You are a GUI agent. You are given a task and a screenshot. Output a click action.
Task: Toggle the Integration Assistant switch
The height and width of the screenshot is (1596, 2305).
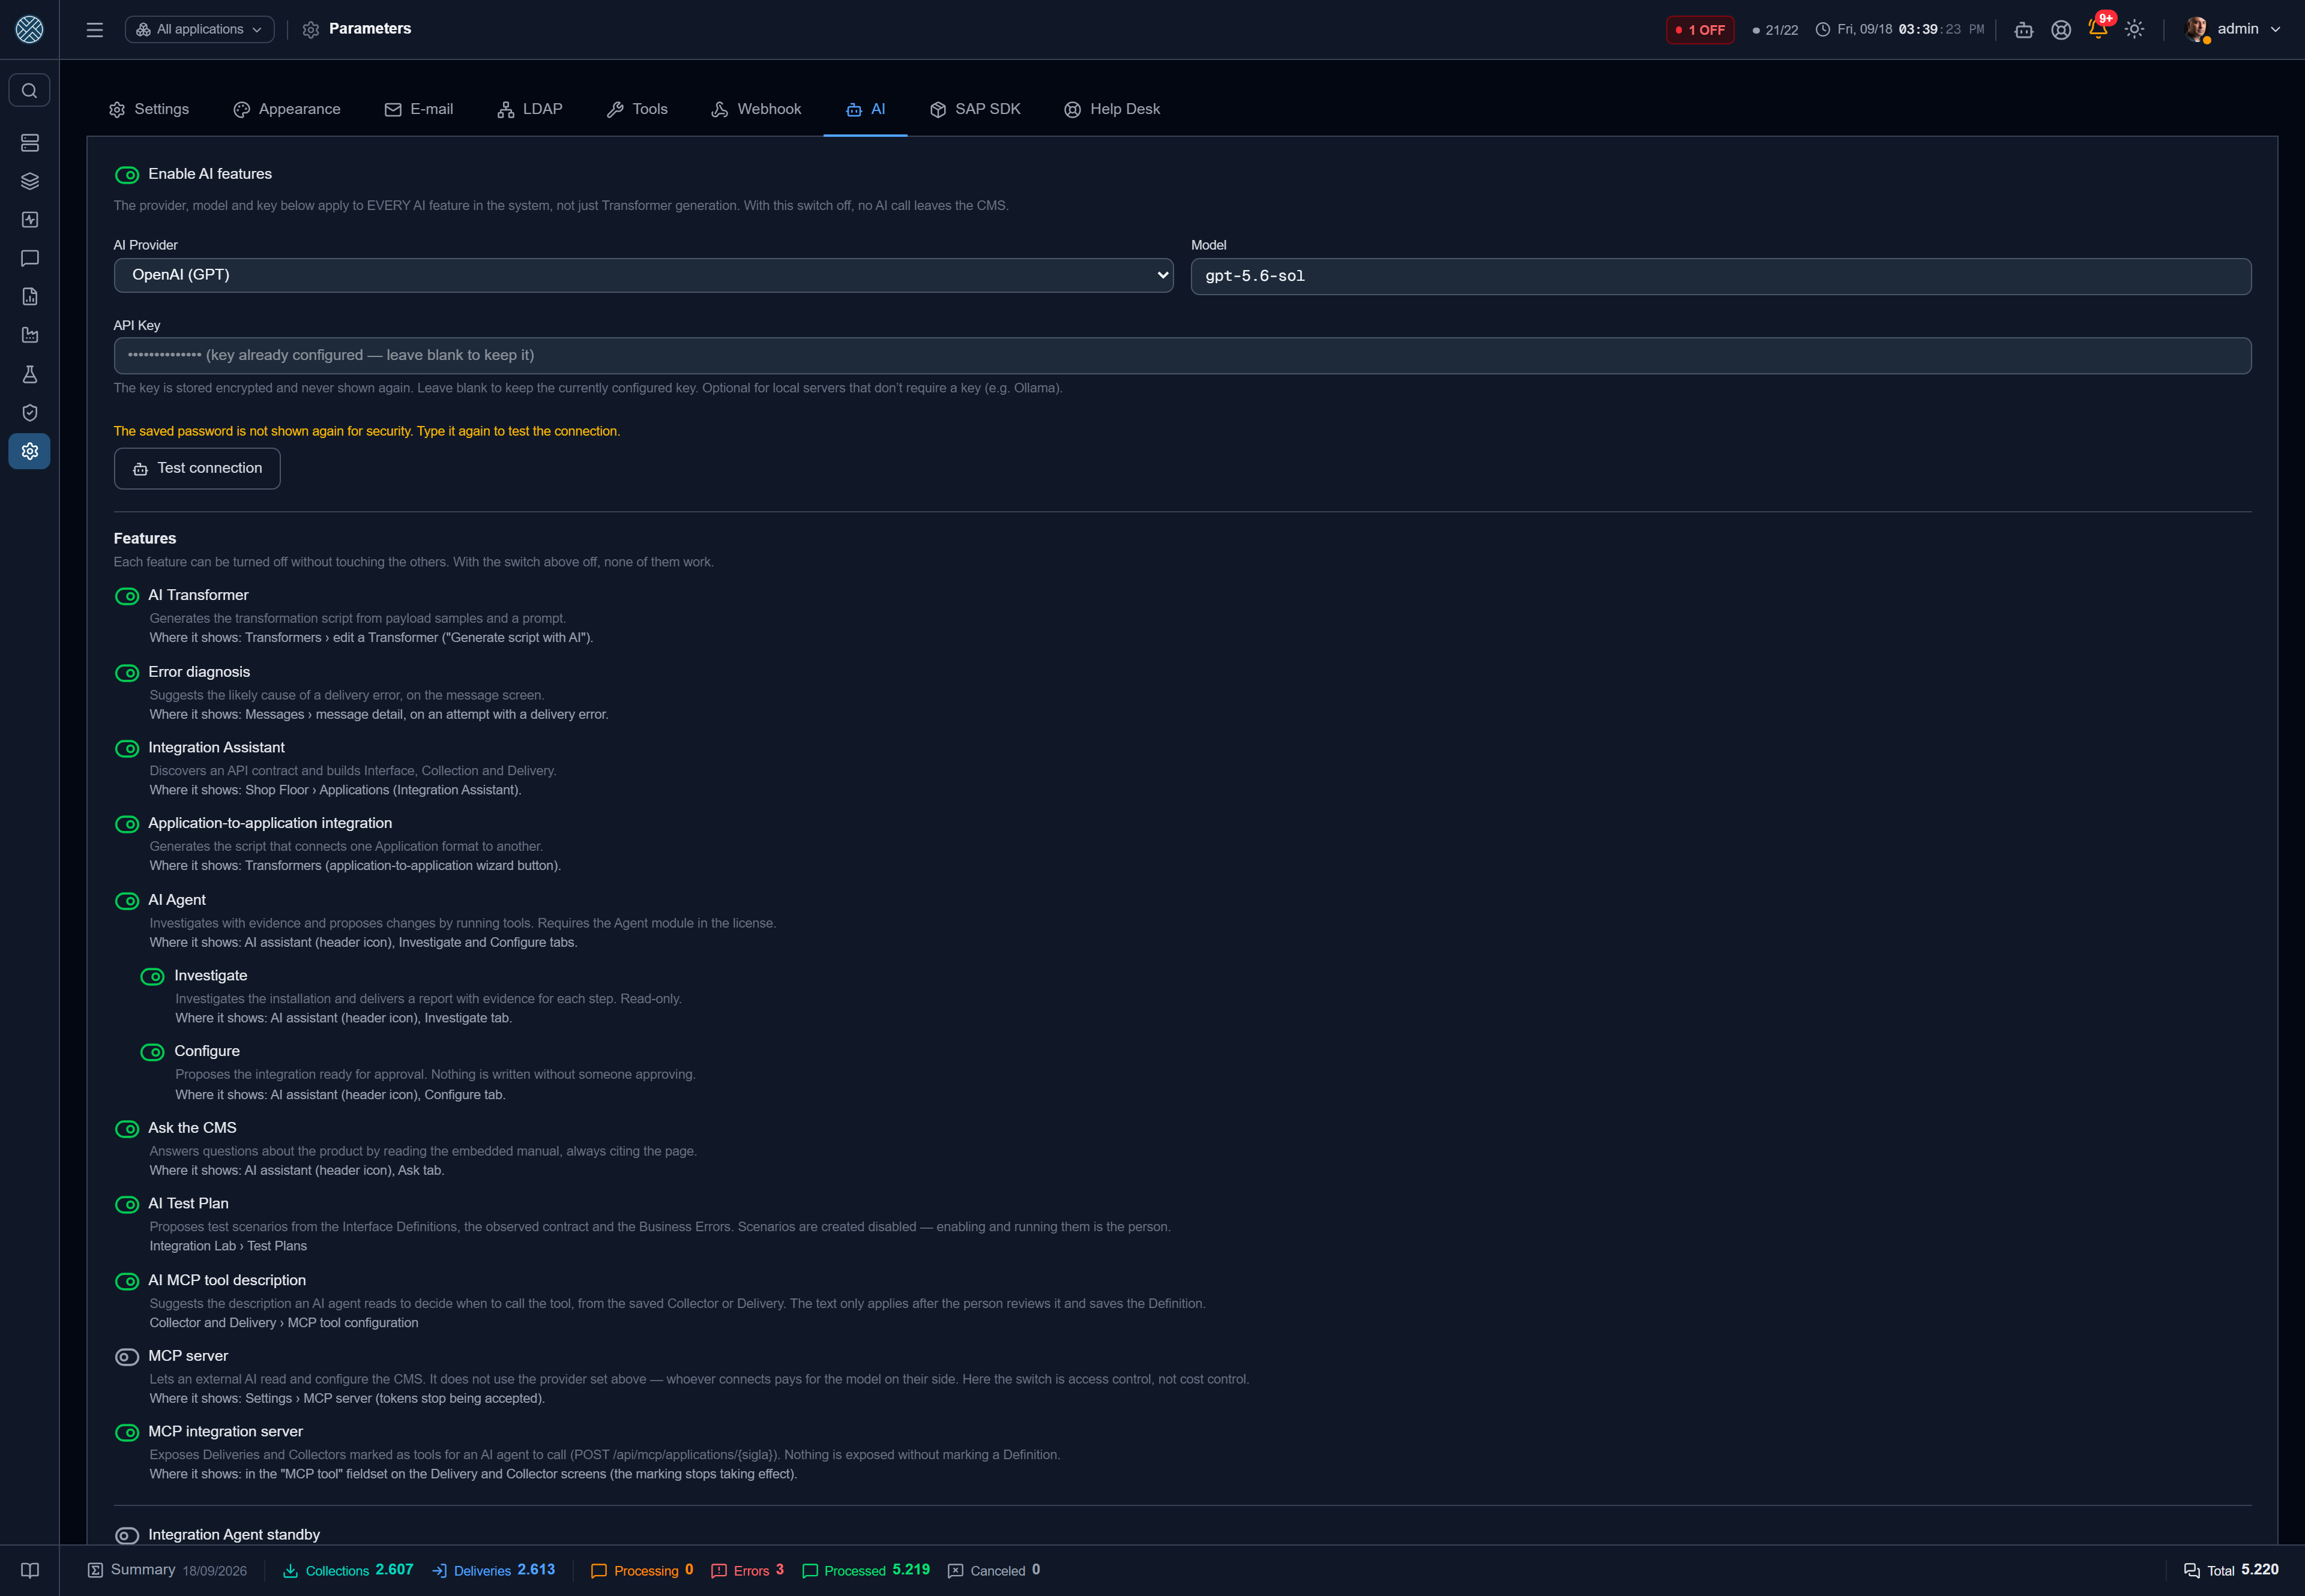point(127,748)
